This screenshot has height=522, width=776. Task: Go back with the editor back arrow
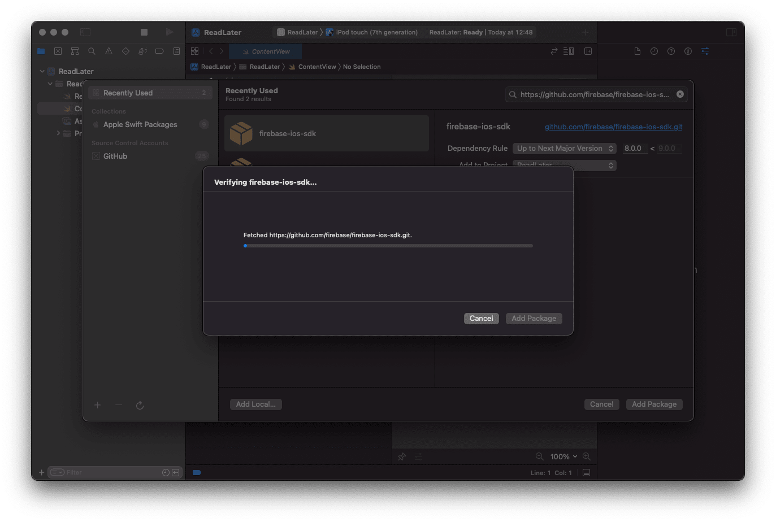pyautogui.click(x=211, y=51)
